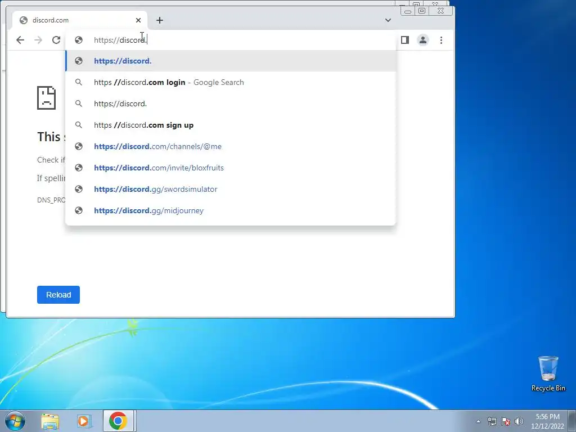Open a new tab with the plus button
This screenshot has width=576, height=432.
159,20
